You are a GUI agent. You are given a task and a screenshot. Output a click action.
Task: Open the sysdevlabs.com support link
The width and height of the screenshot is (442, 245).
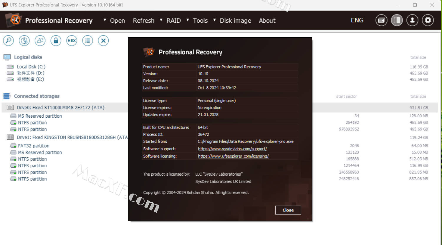(x=232, y=149)
